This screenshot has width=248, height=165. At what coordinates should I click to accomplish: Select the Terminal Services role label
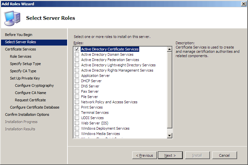[x=95, y=113]
